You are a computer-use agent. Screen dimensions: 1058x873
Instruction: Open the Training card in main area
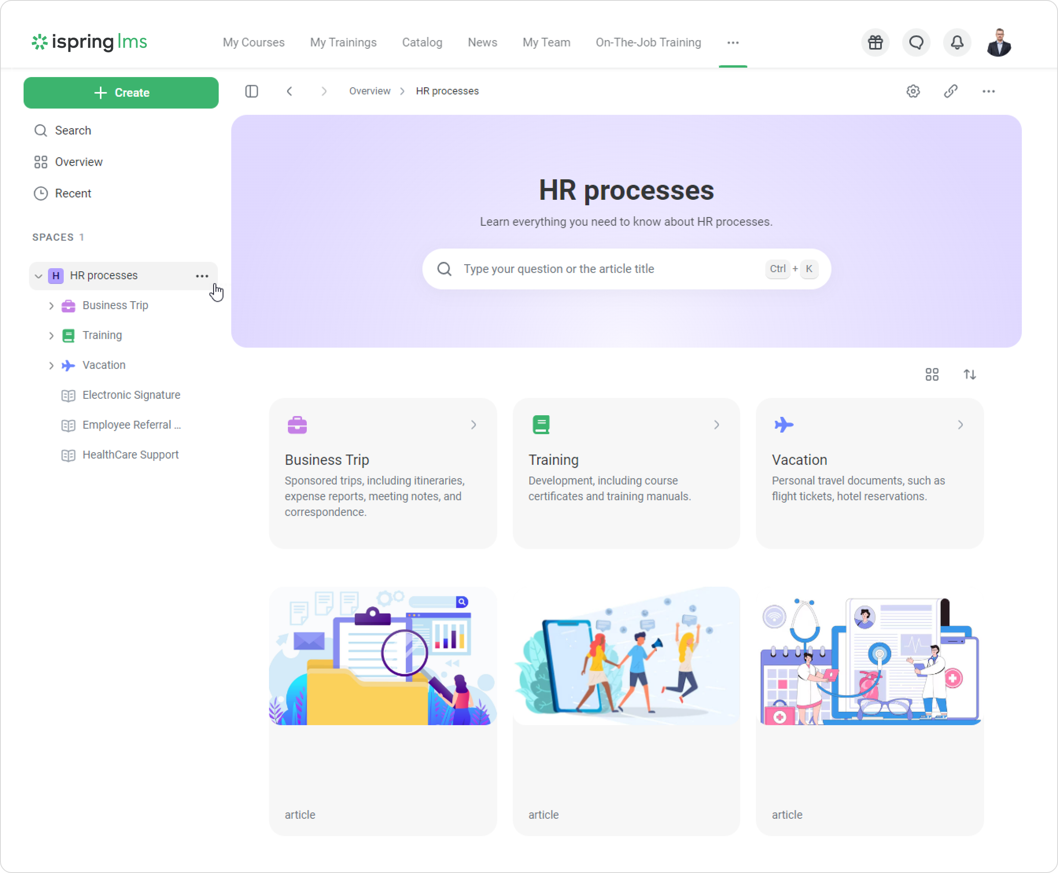pos(626,473)
